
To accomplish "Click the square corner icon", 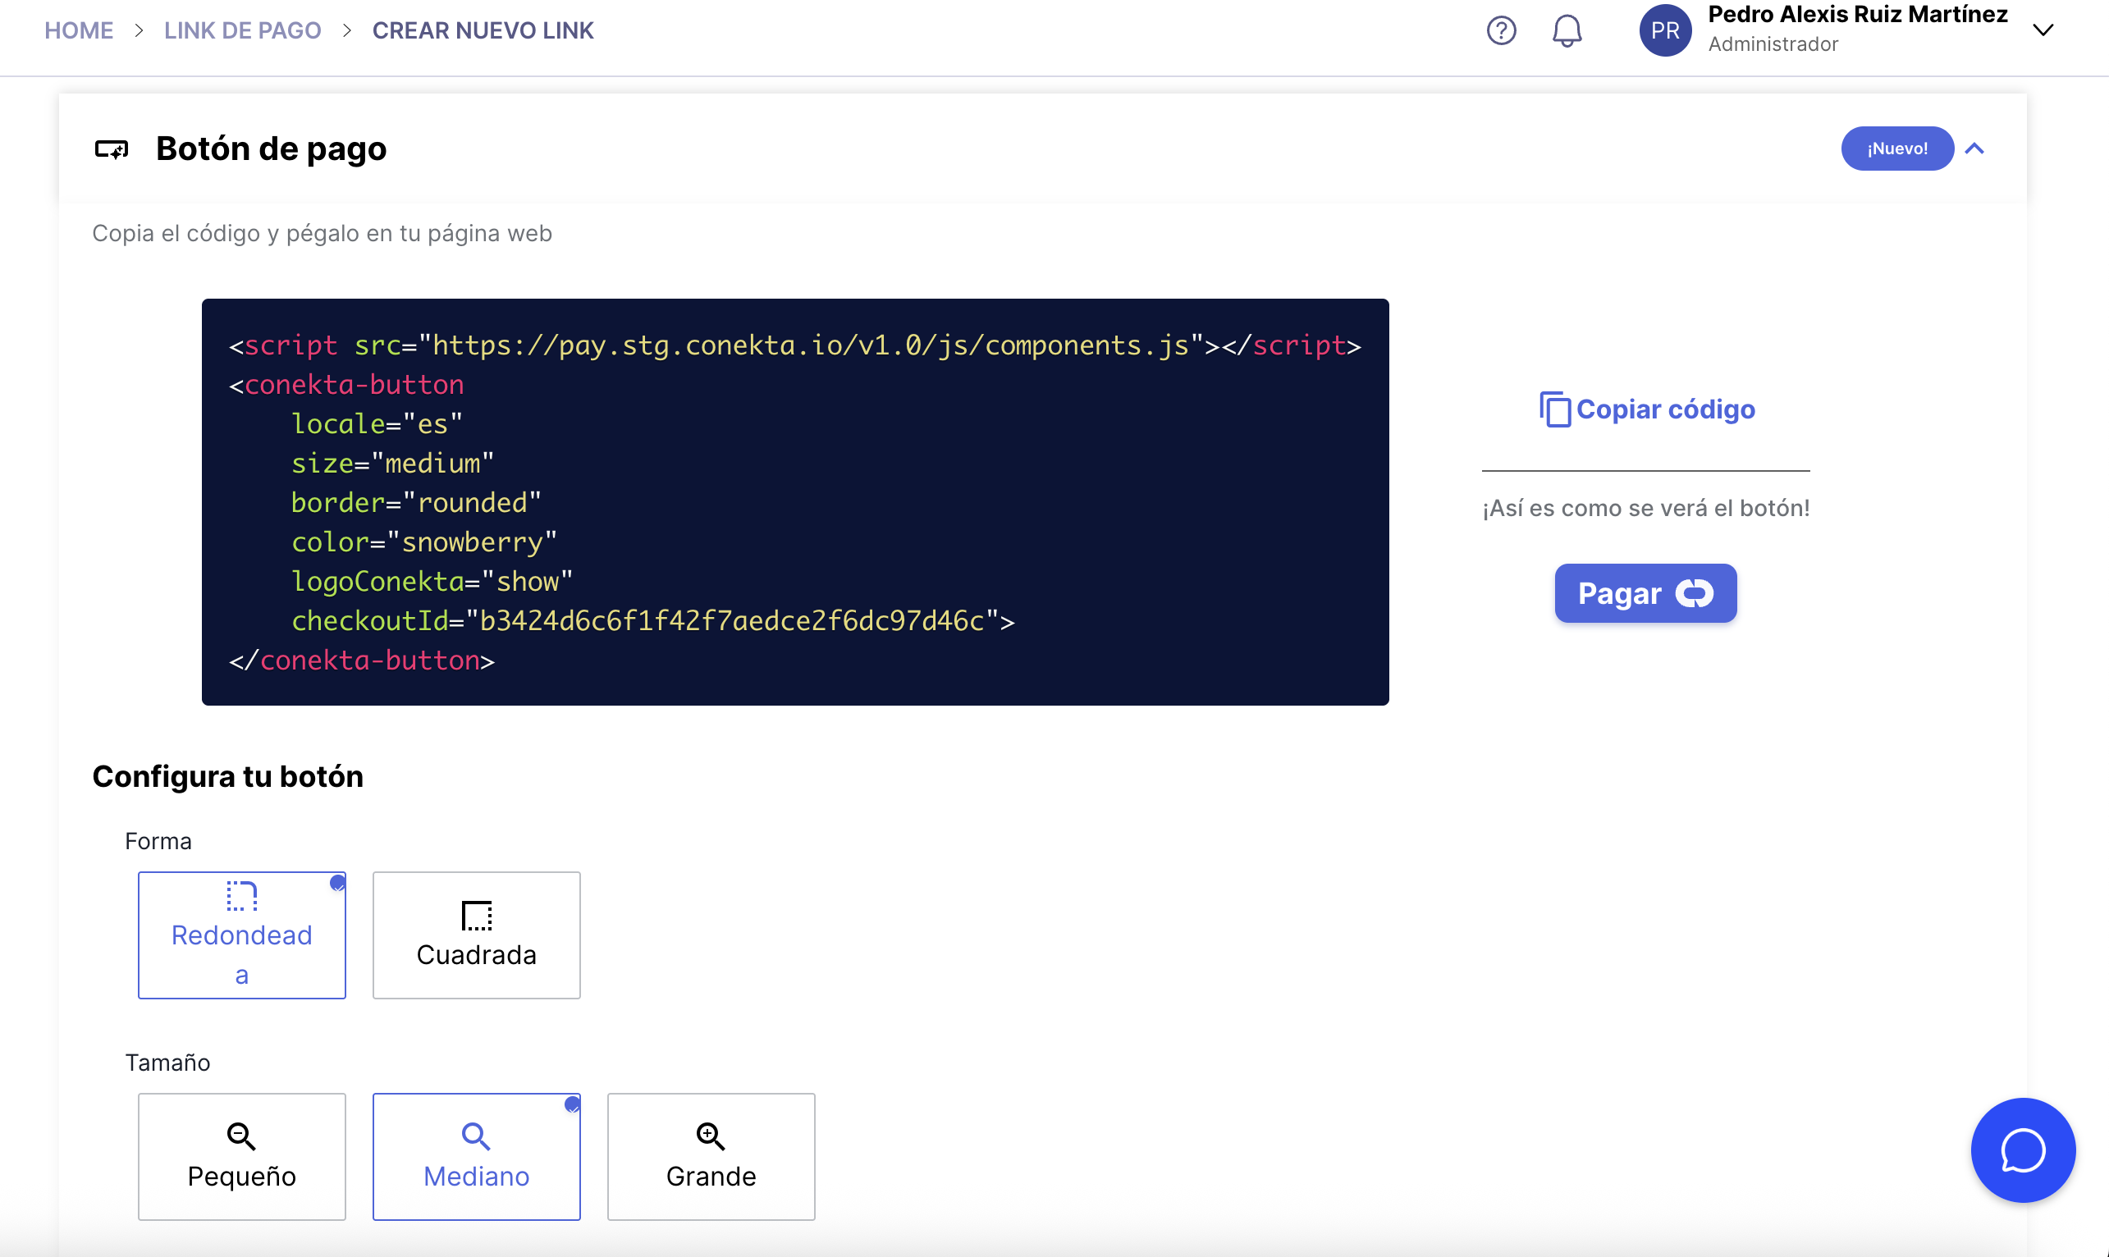I will tap(476, 916).
